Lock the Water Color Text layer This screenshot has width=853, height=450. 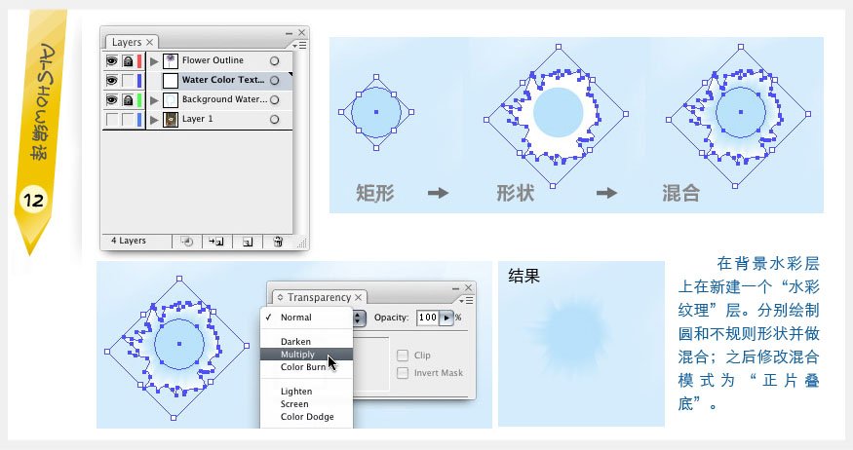128,81
